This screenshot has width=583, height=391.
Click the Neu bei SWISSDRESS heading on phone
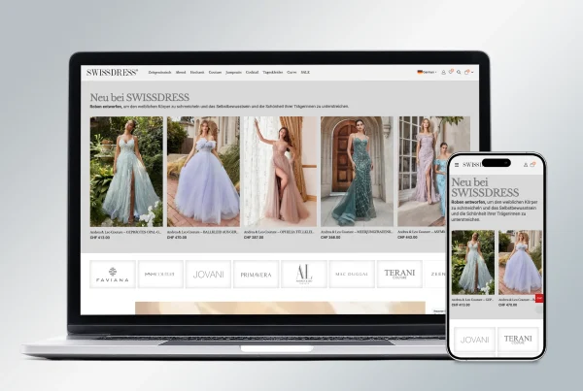pos(485,187)
